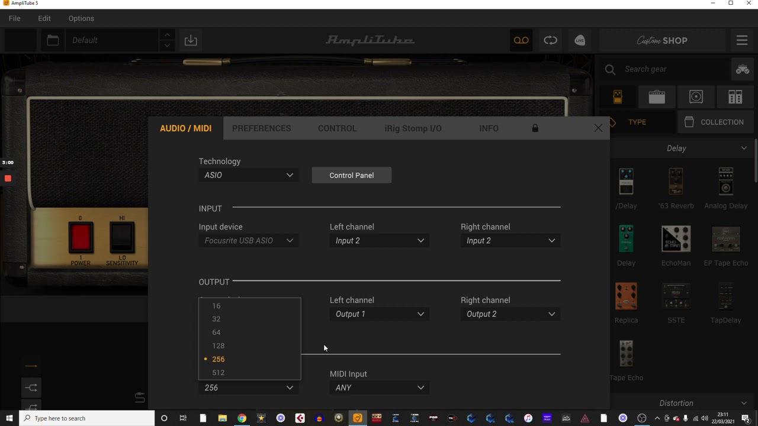Click the lock icon in settings tabs
The height and width of the screenshot is (426, 758).
(x=535, y=128)
